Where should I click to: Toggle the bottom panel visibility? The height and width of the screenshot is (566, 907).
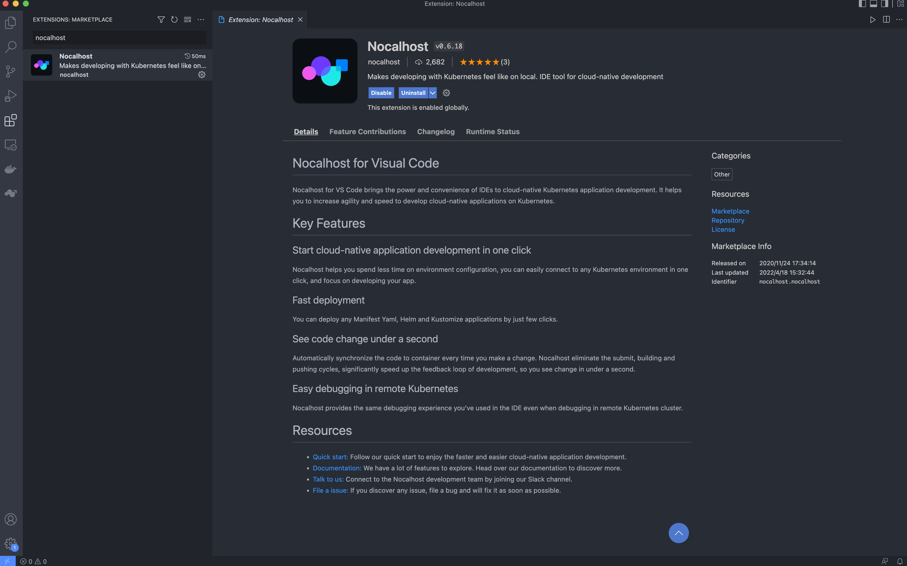[x=873, y=4]
